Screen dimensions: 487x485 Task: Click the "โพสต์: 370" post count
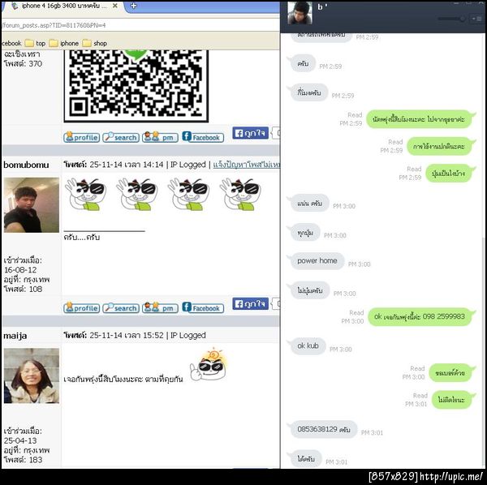pyautogui.click(x=23, y=63)
